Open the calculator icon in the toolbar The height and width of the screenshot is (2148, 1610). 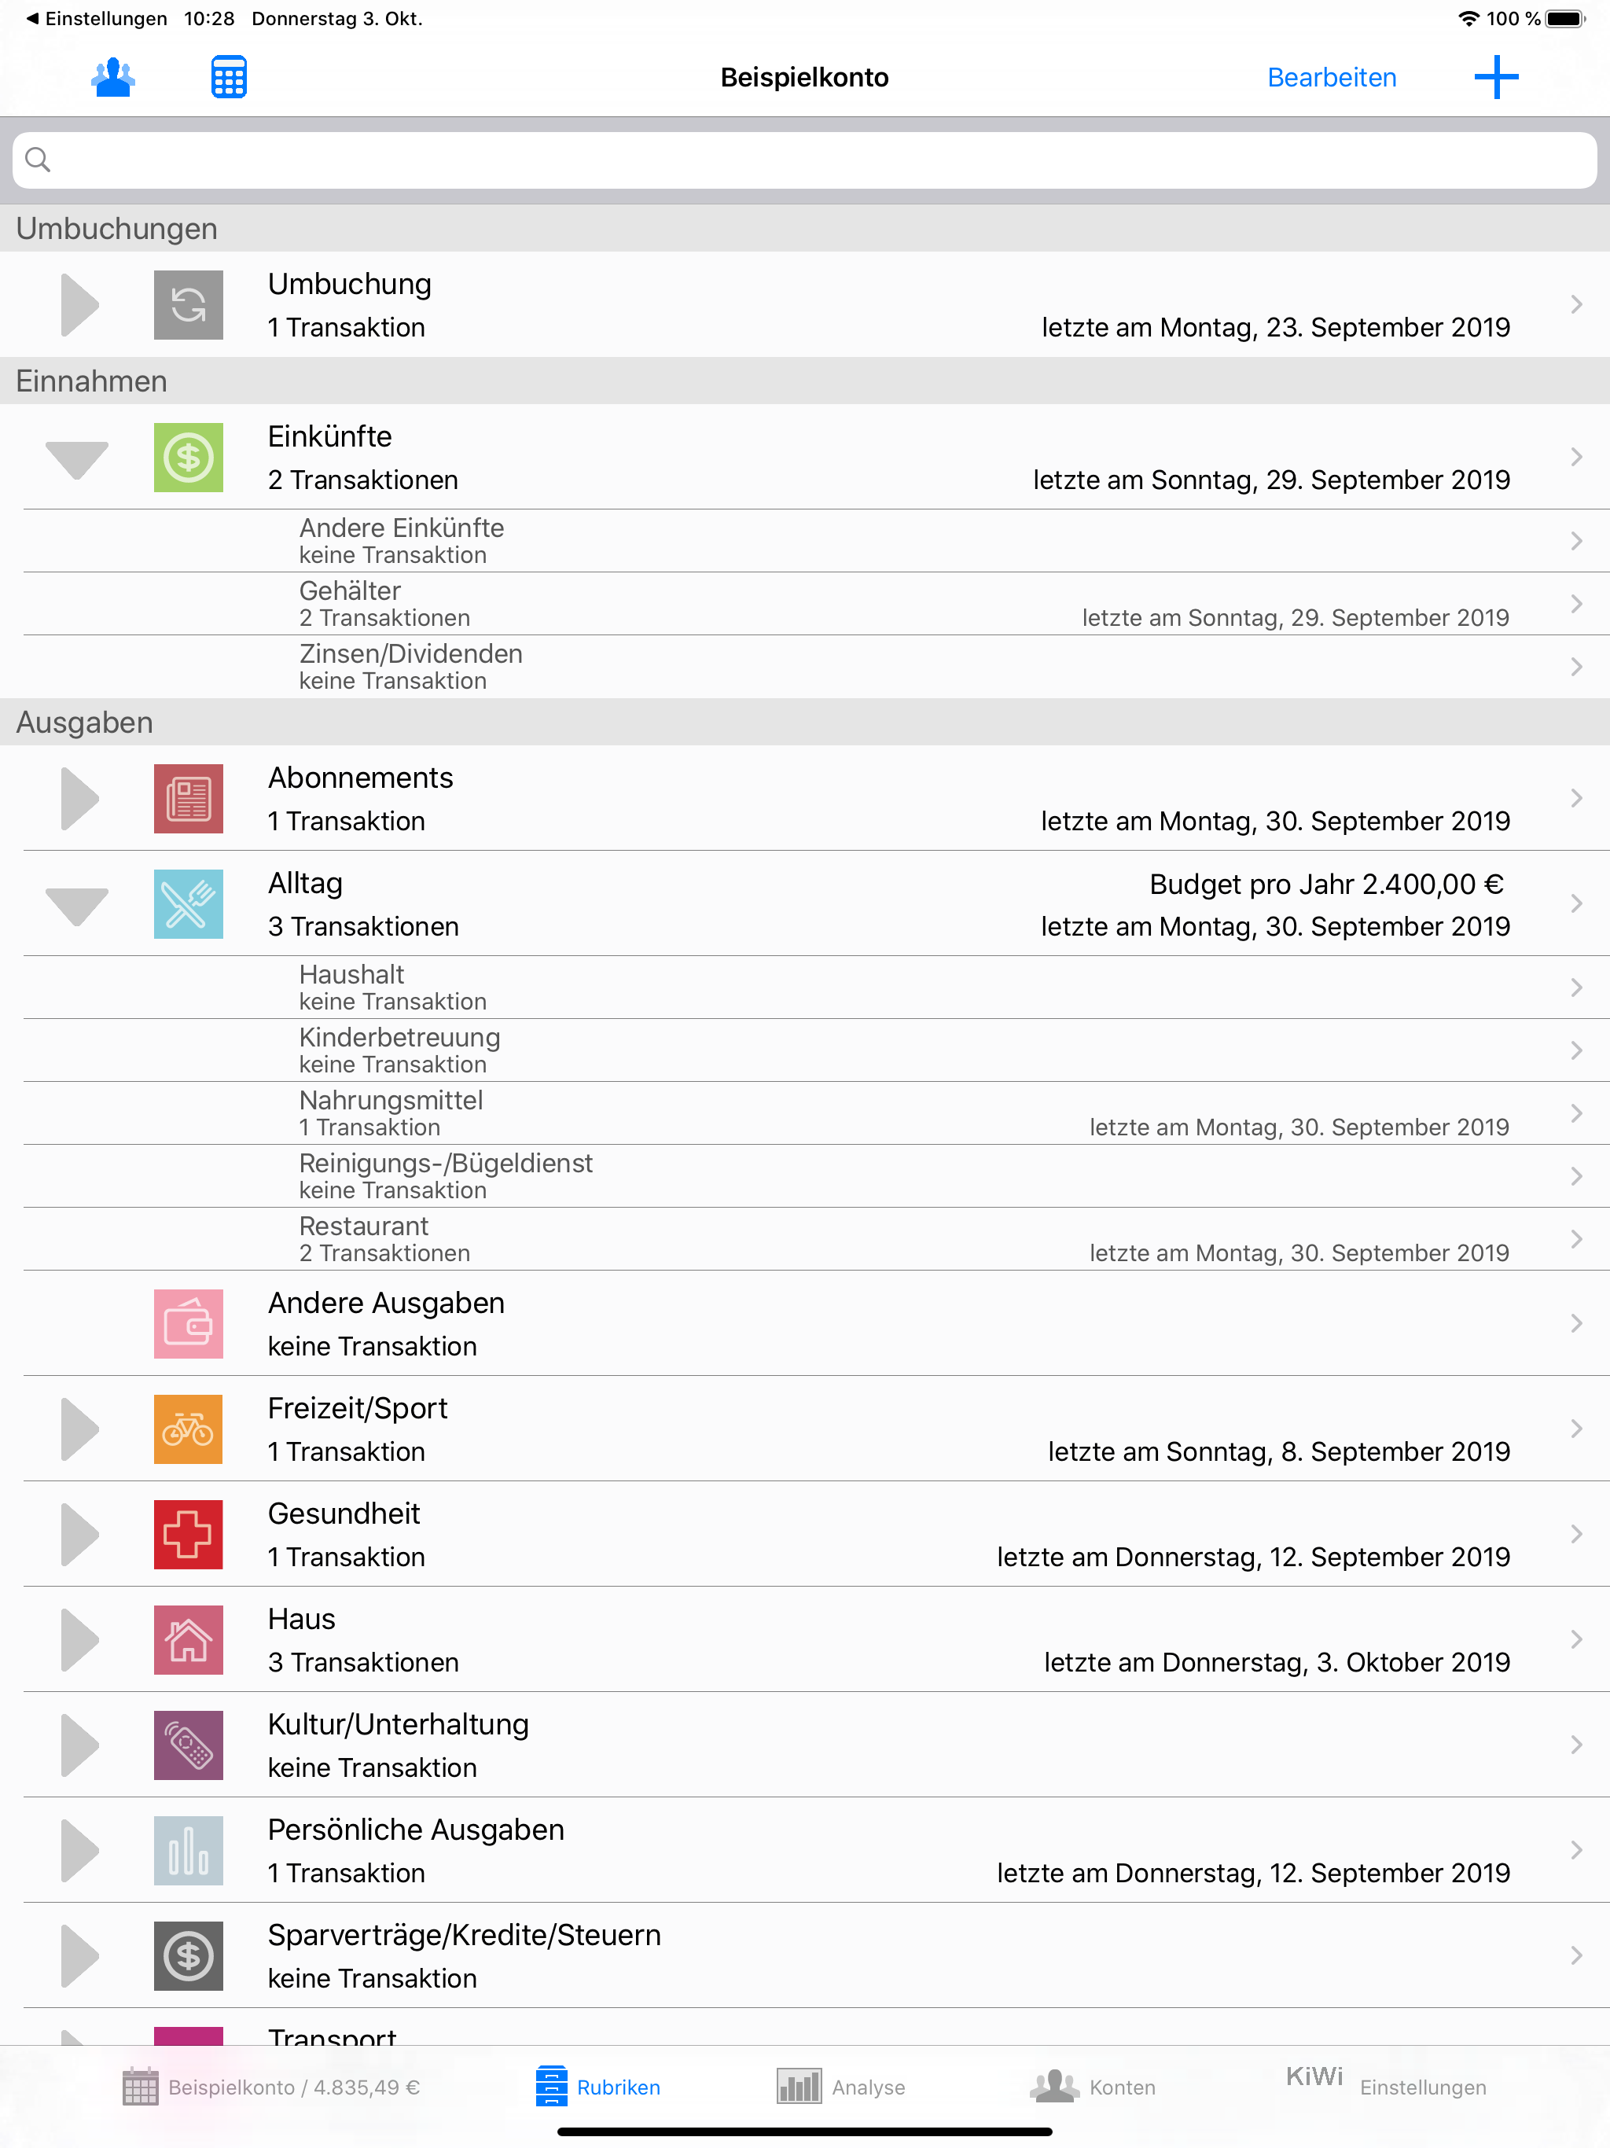pos(227,75)
